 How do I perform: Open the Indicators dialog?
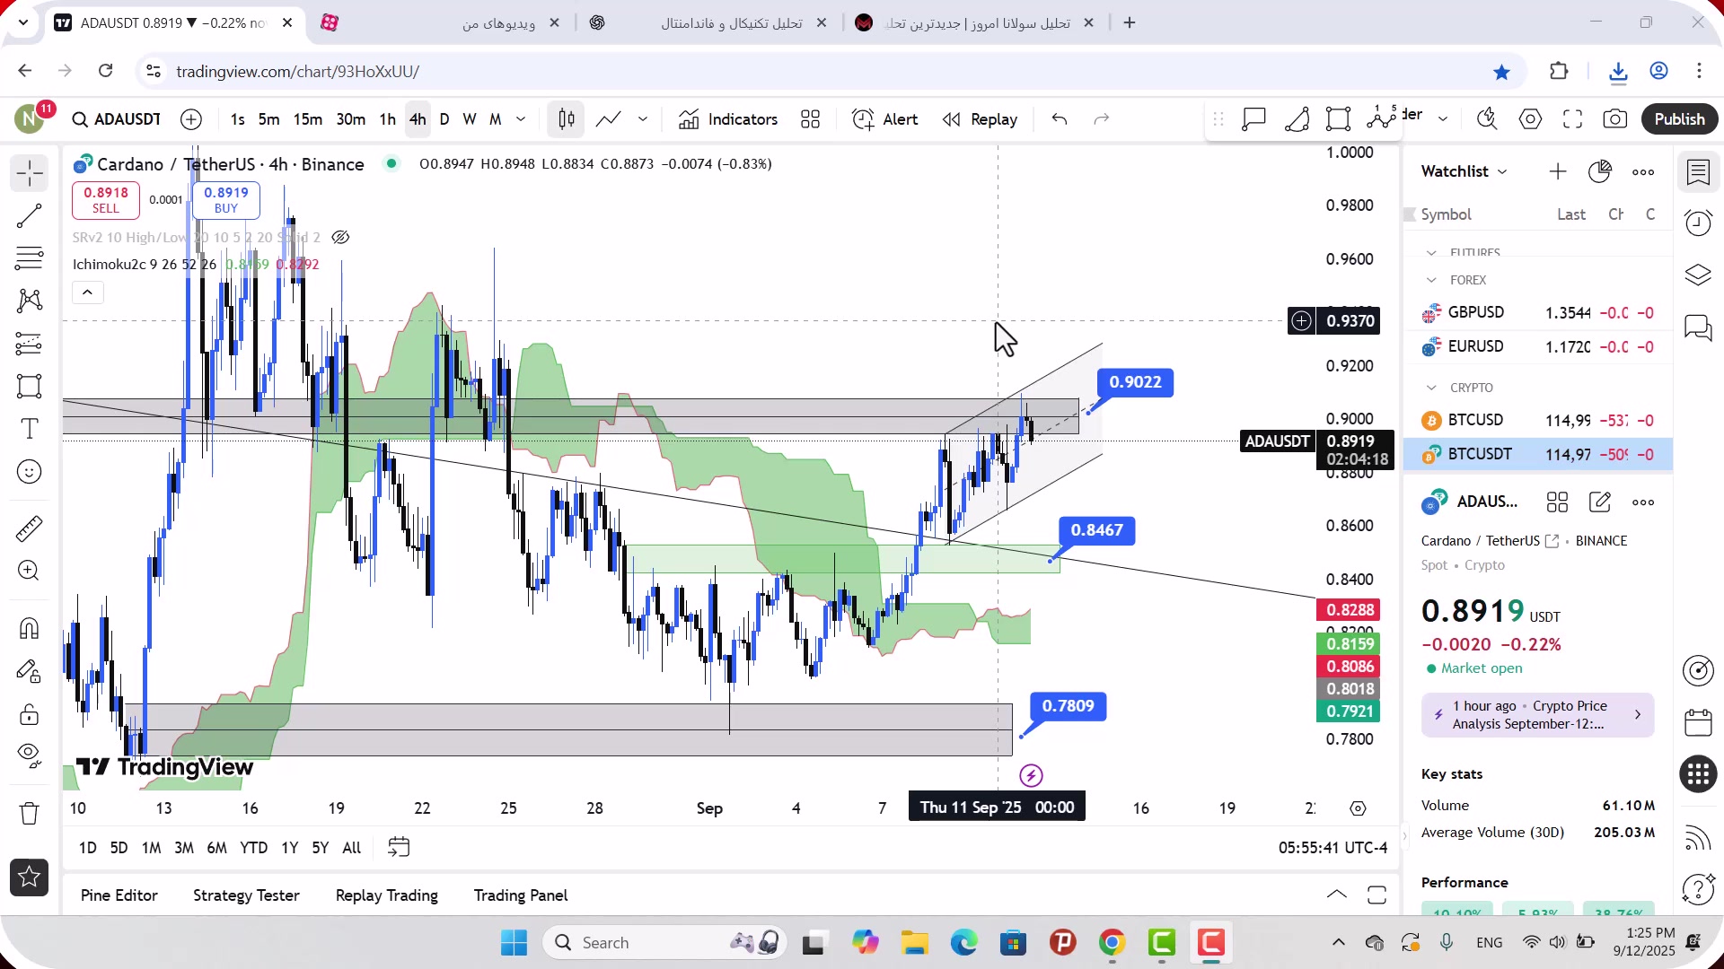coord(728,119)
